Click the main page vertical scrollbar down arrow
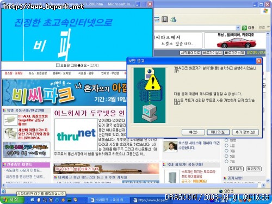 (268, 181)
